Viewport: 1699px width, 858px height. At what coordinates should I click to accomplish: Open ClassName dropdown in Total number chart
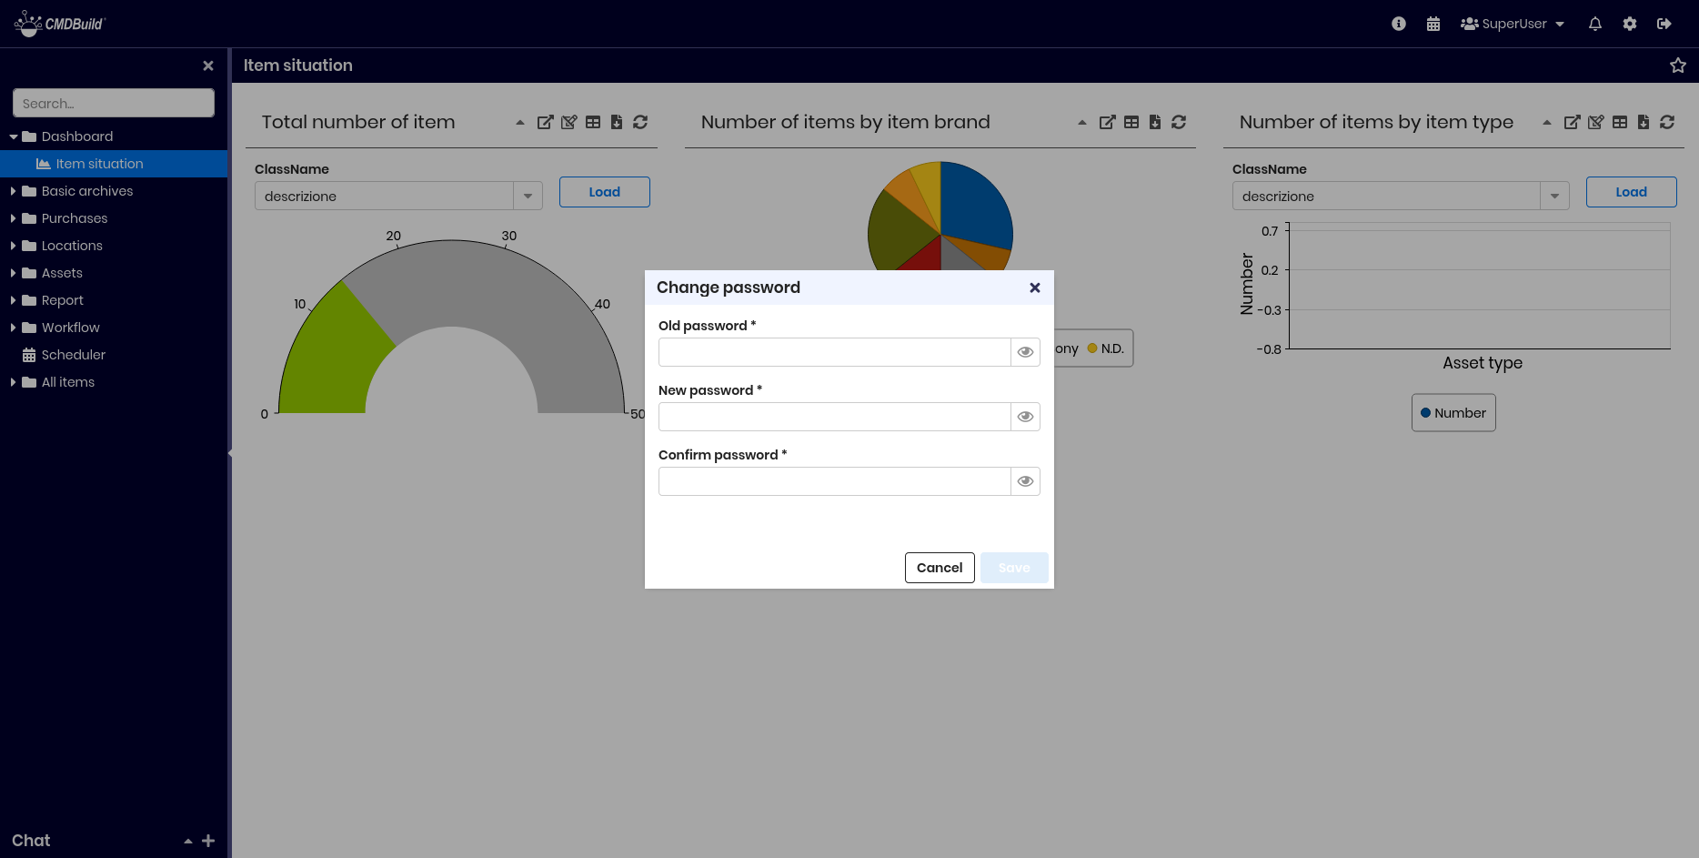click(x=528, y=196)
